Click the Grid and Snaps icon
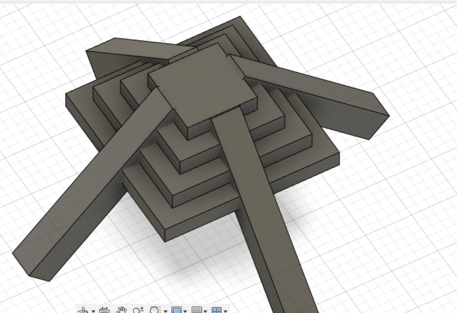This screenshot has width=457, height=313. (197, 310)
